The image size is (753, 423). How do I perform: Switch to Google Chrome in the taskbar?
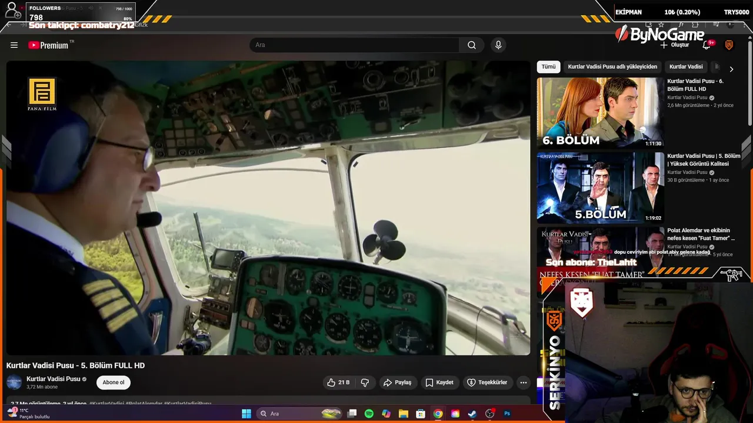(438, 414)
